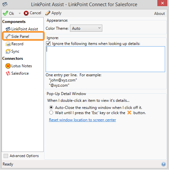Select the LinkPoint Assist envelope icon
169x170 pixels.
click(8, 29)
